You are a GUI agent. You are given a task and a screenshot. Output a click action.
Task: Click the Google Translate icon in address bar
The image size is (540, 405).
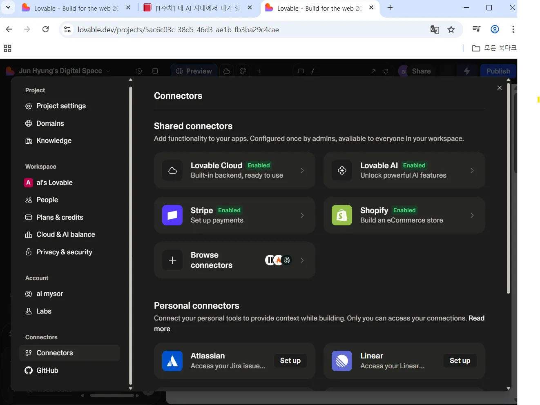coord(435,29)
